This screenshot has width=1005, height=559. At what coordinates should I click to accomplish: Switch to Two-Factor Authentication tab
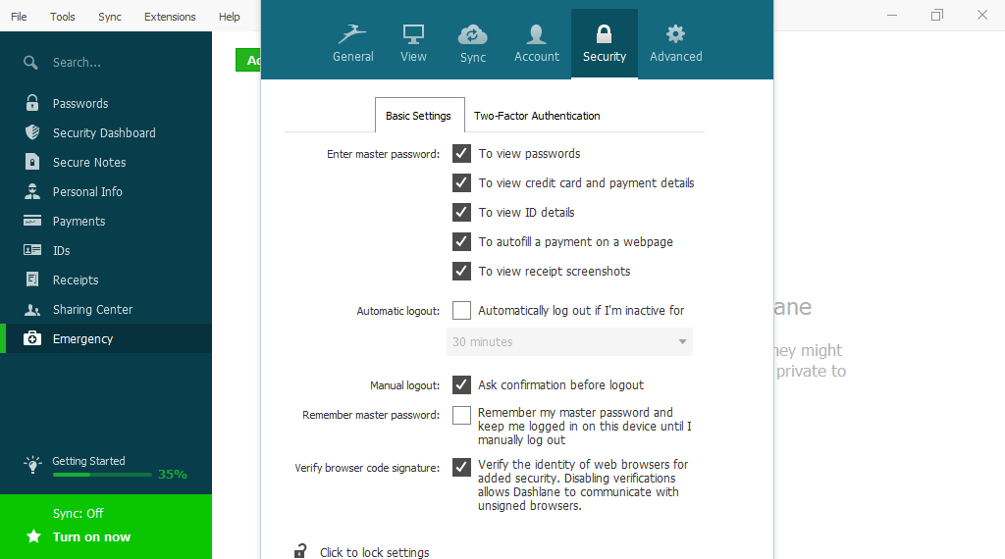pyautogui.click(x=537, y=116)
